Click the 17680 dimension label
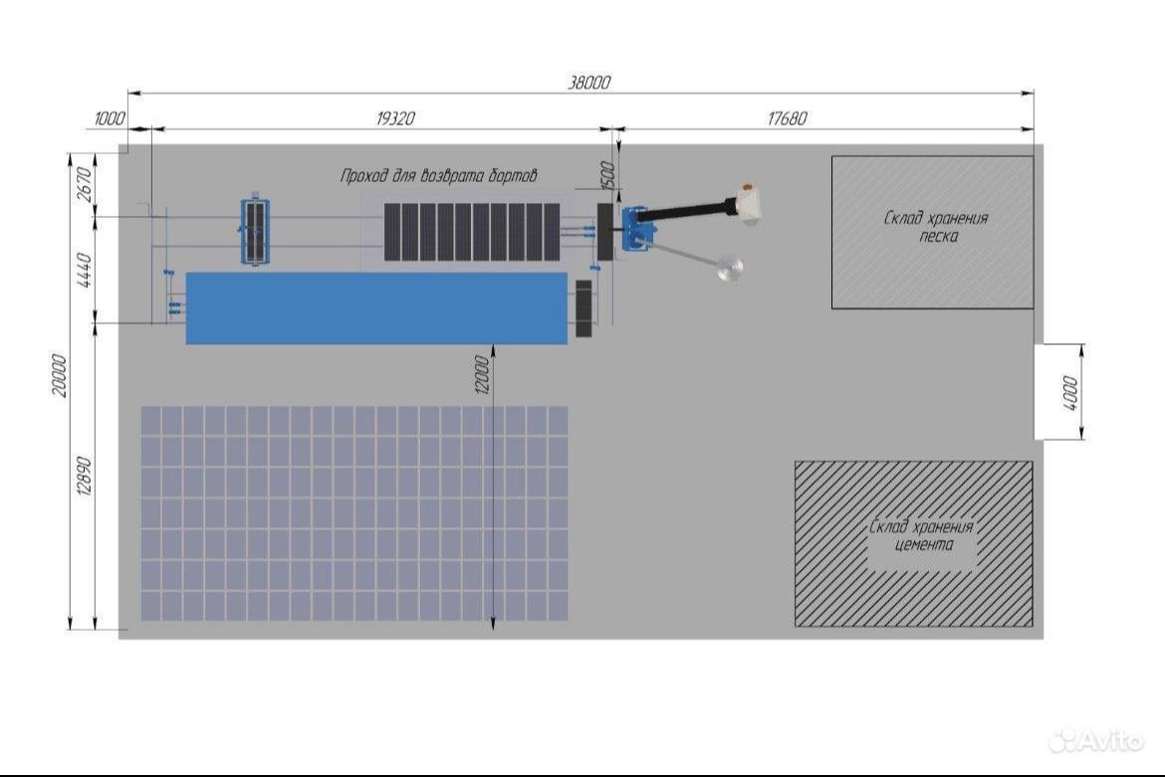The image size is (1165, 777). click(x=787, y=118)
